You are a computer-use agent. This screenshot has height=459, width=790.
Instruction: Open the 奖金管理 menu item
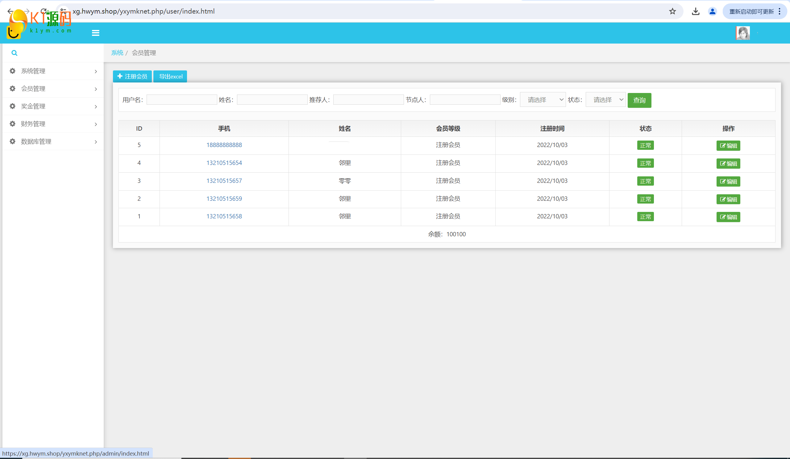click(x=53, y=106)
